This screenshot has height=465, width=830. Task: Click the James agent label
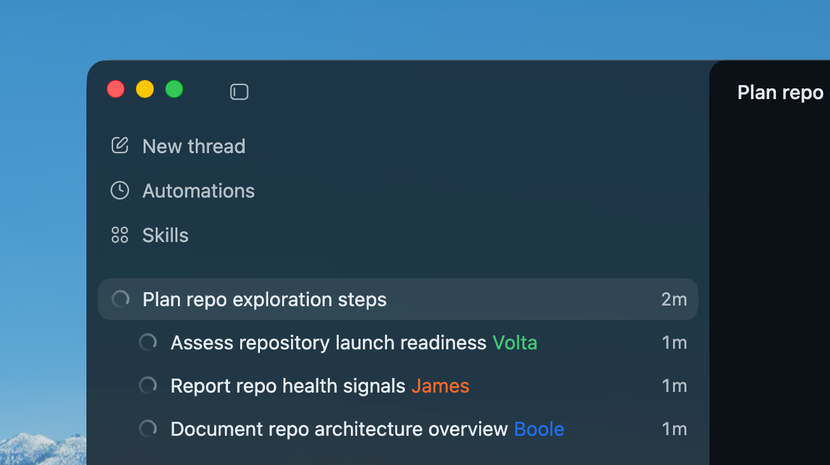[440, 385]
